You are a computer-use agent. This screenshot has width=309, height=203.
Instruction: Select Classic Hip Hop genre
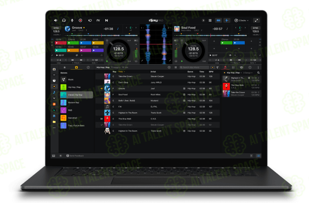click(77, 95)
